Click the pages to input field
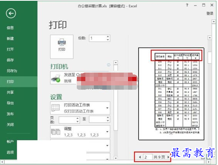The image size is (218, 165). point(98,119)
